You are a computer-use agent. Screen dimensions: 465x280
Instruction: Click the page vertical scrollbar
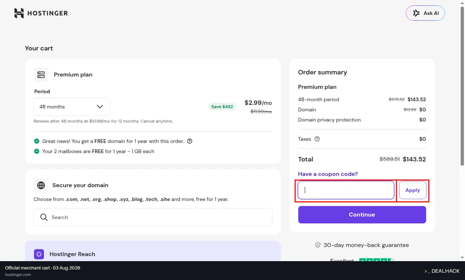click(462, 86)
